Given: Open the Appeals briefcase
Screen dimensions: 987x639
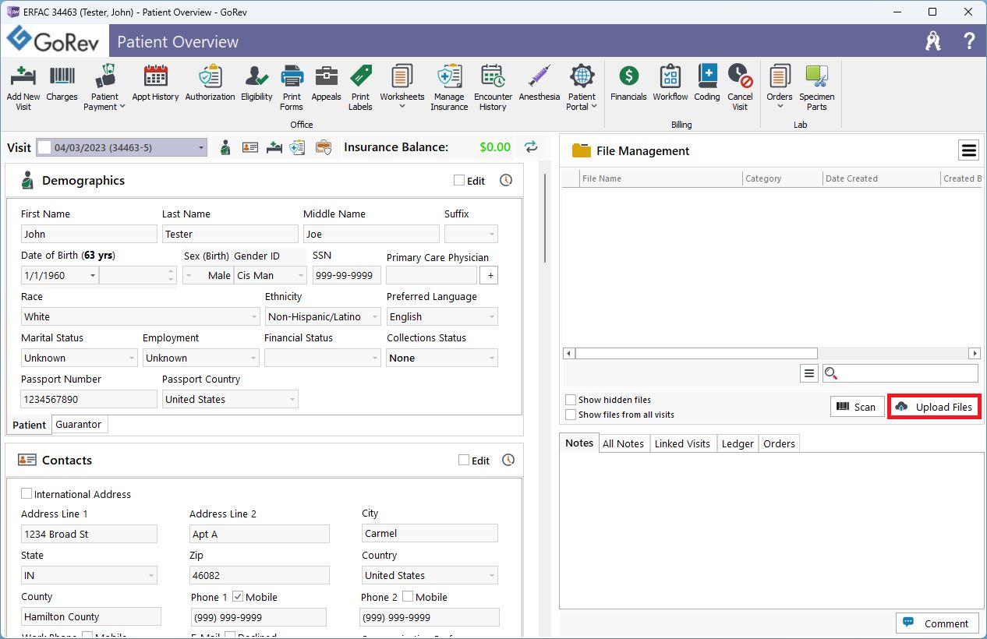Looking at the screenshot, I should (x=326, y=83).
